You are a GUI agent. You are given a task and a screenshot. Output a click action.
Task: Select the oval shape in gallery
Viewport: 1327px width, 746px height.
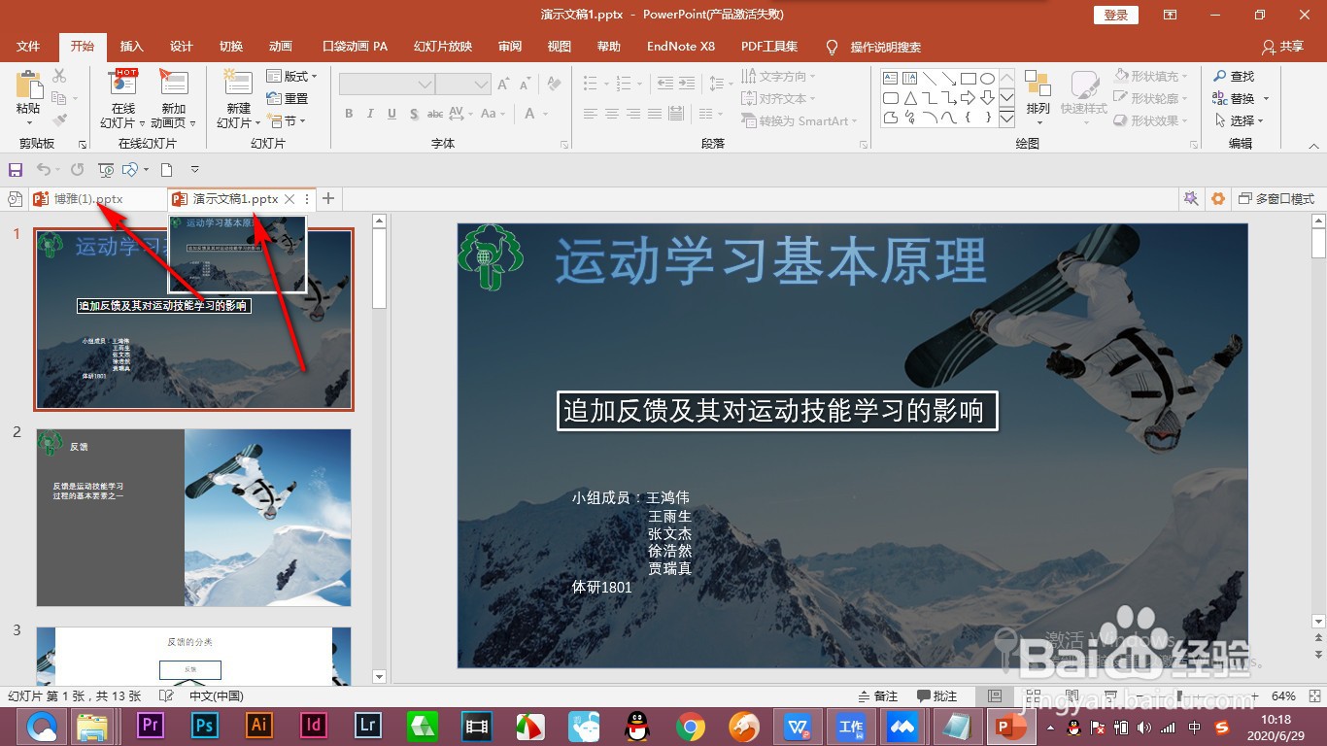[x=987, y=79]
